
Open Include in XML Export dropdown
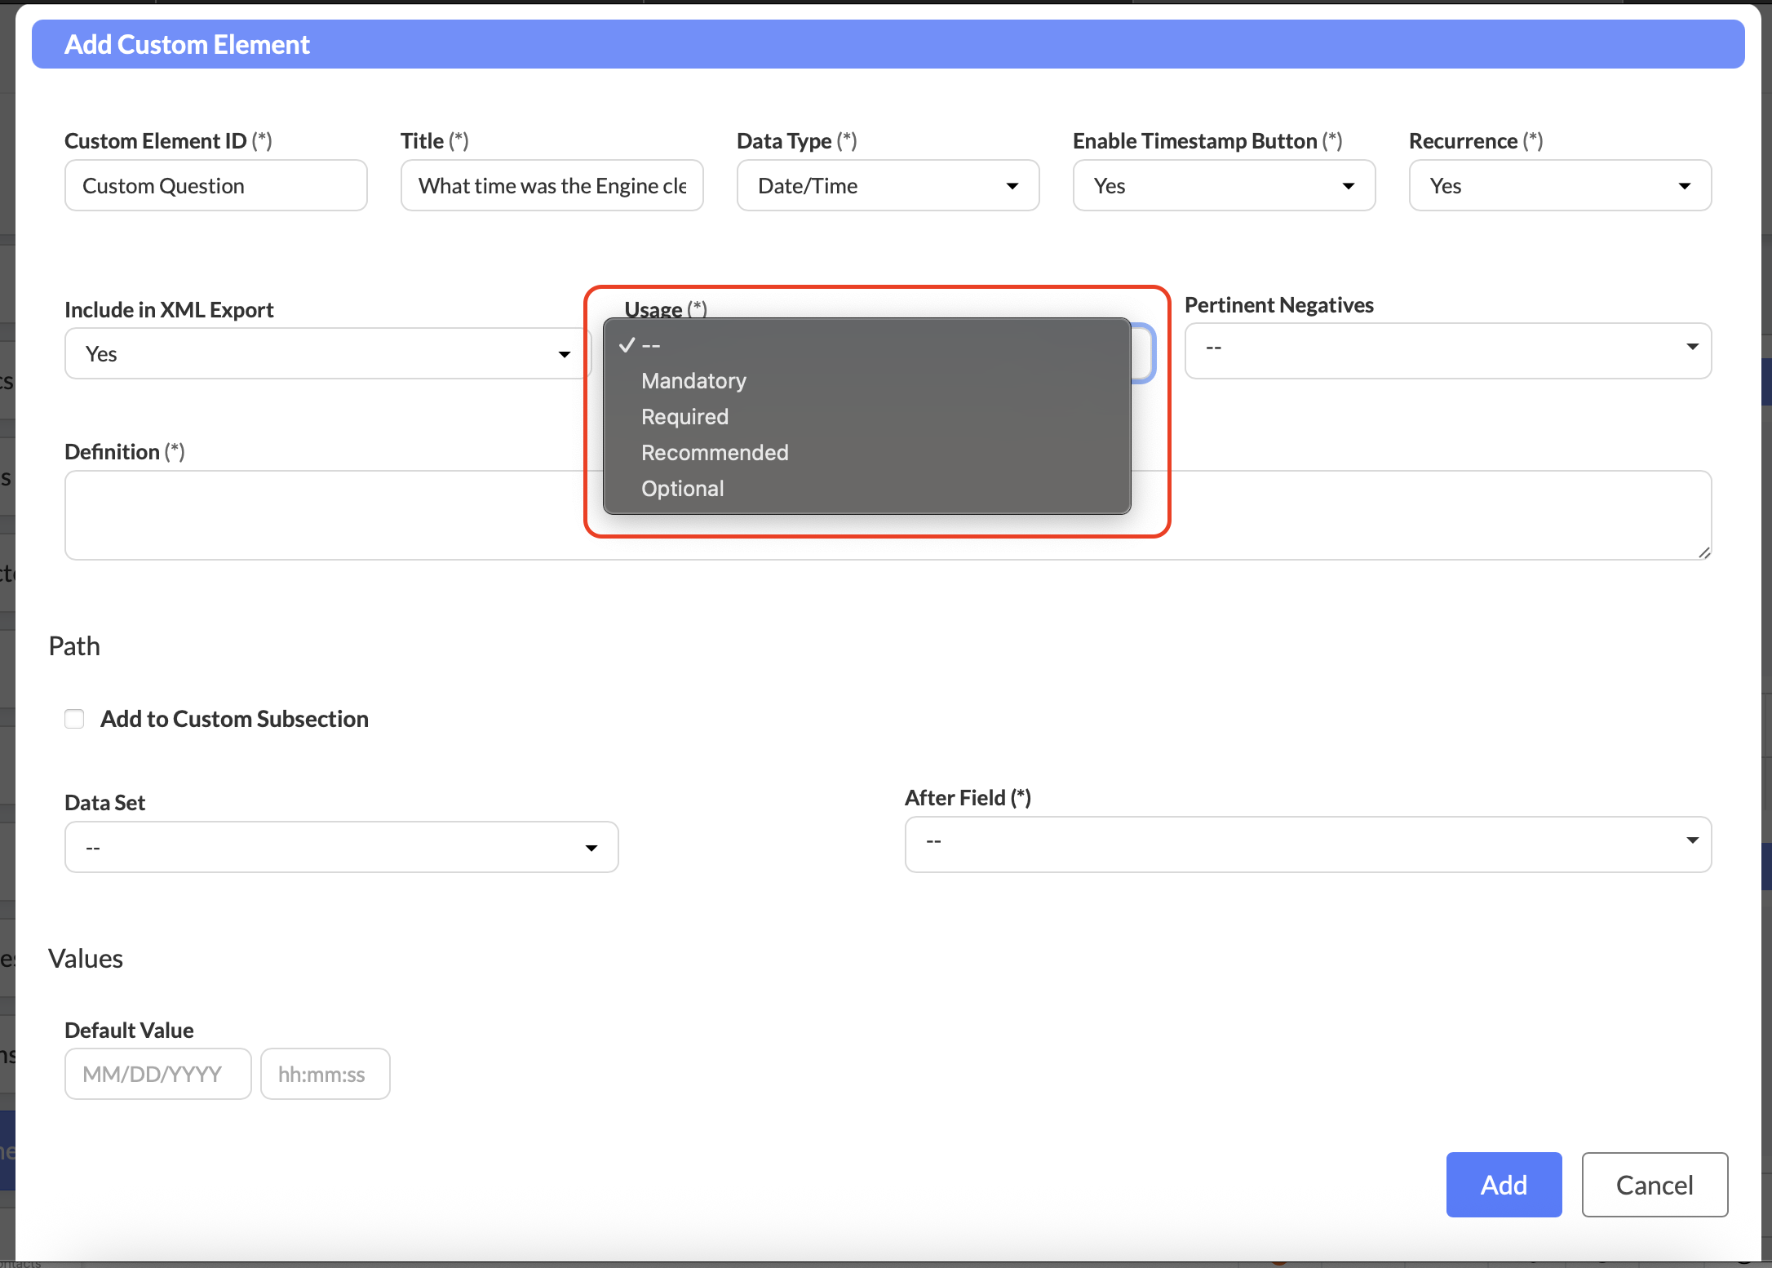(326, 354)
